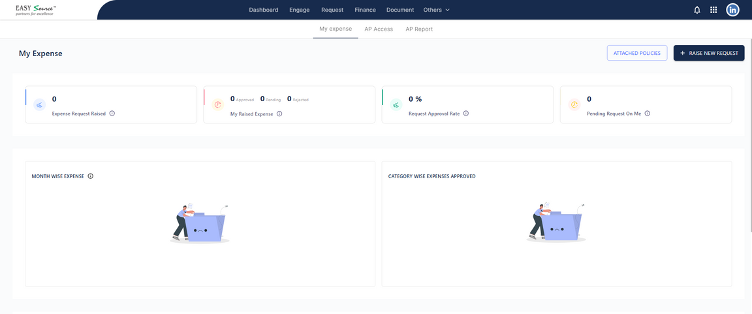
Task: Click info icon next to My Raised Expense
Action: (x=279, y=114)
